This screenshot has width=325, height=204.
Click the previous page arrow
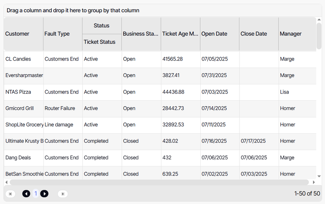click(x=26, y=194)
